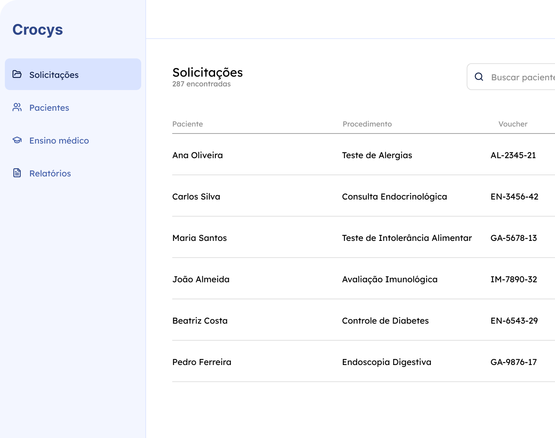Open the Ana Oliveira request row
The image size is (555, 438).
[x=198, y=155]
